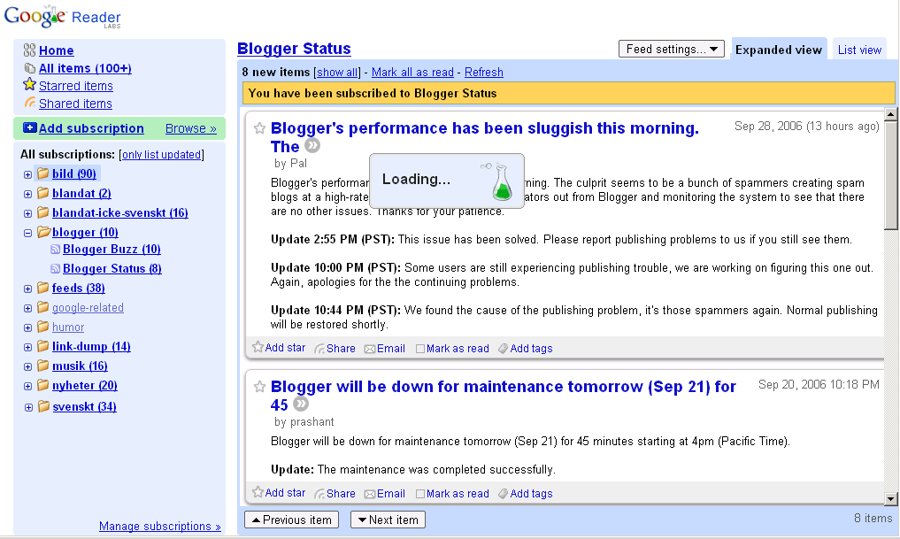
Task: Go to Home in sidebar
Action: [x=57, y=50]
